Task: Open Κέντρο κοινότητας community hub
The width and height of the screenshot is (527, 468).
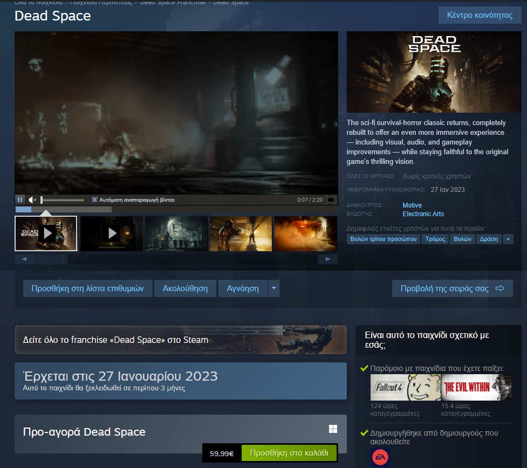Action: coord(480,15)
